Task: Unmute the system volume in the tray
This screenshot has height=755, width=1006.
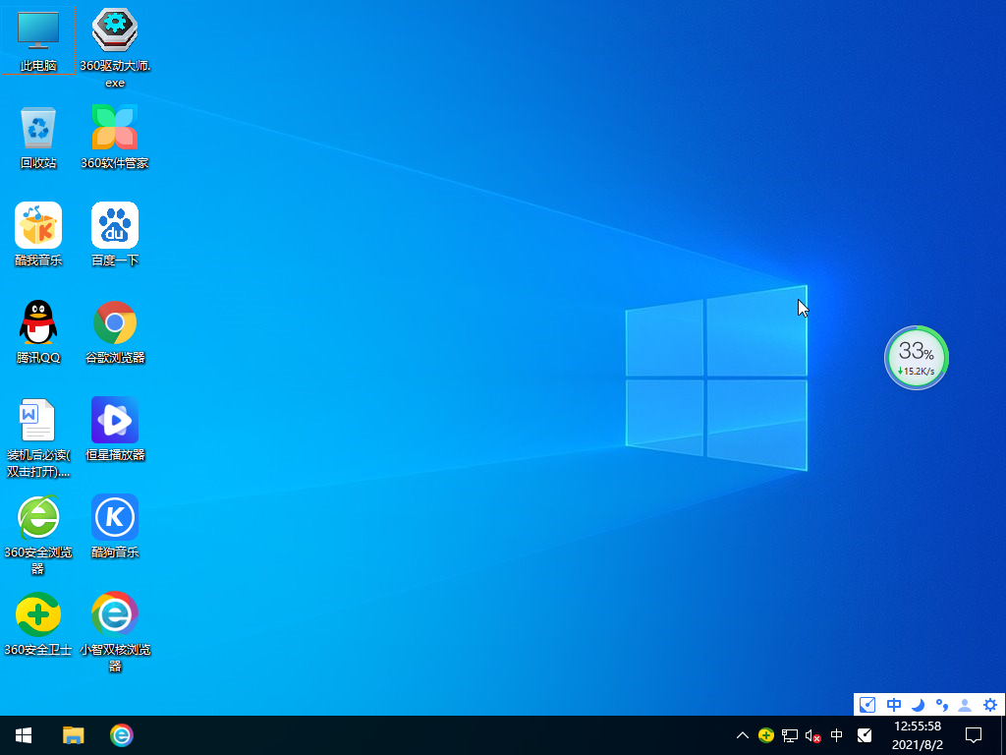Action: point(811,735)
